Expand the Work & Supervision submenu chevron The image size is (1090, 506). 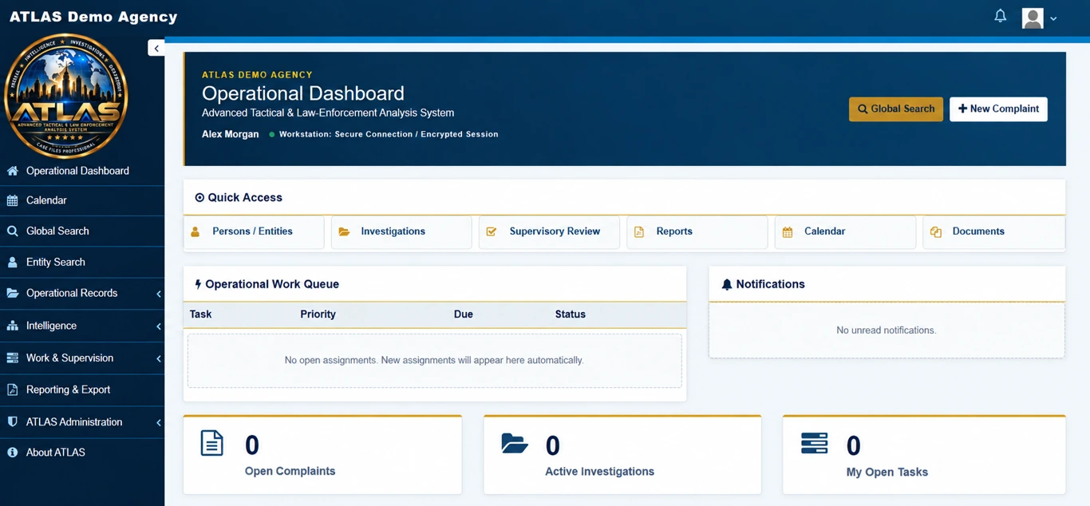click(x=159, y=358)
